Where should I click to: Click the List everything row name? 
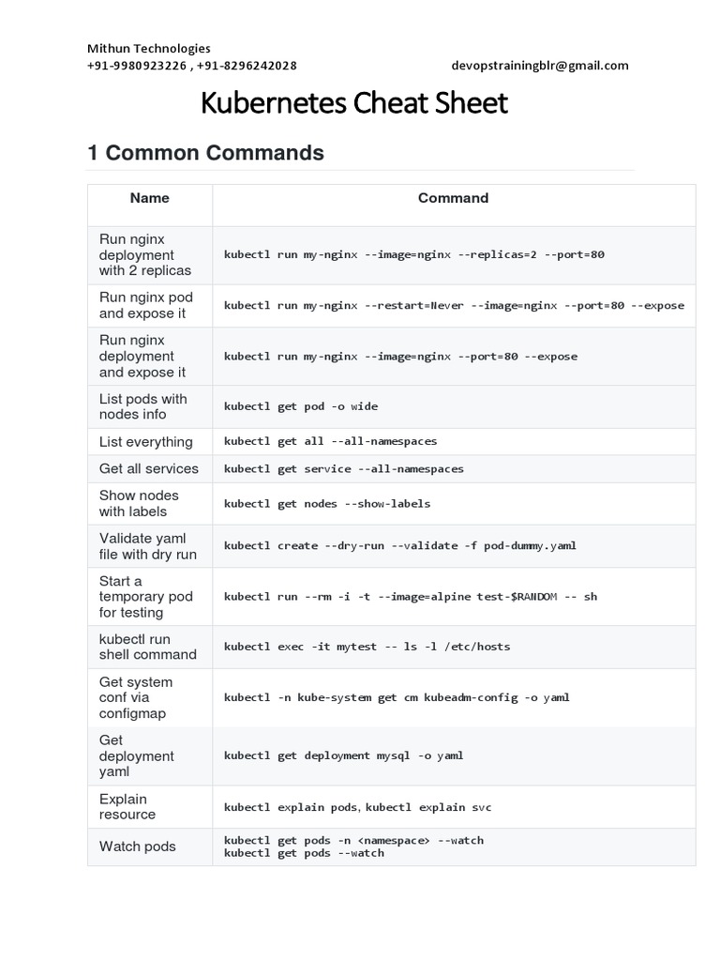tap(145, 442)
